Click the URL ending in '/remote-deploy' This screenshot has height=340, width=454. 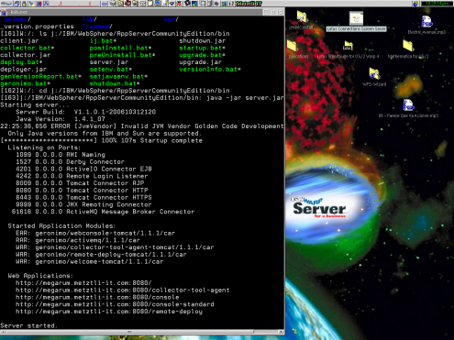[109, 312]
